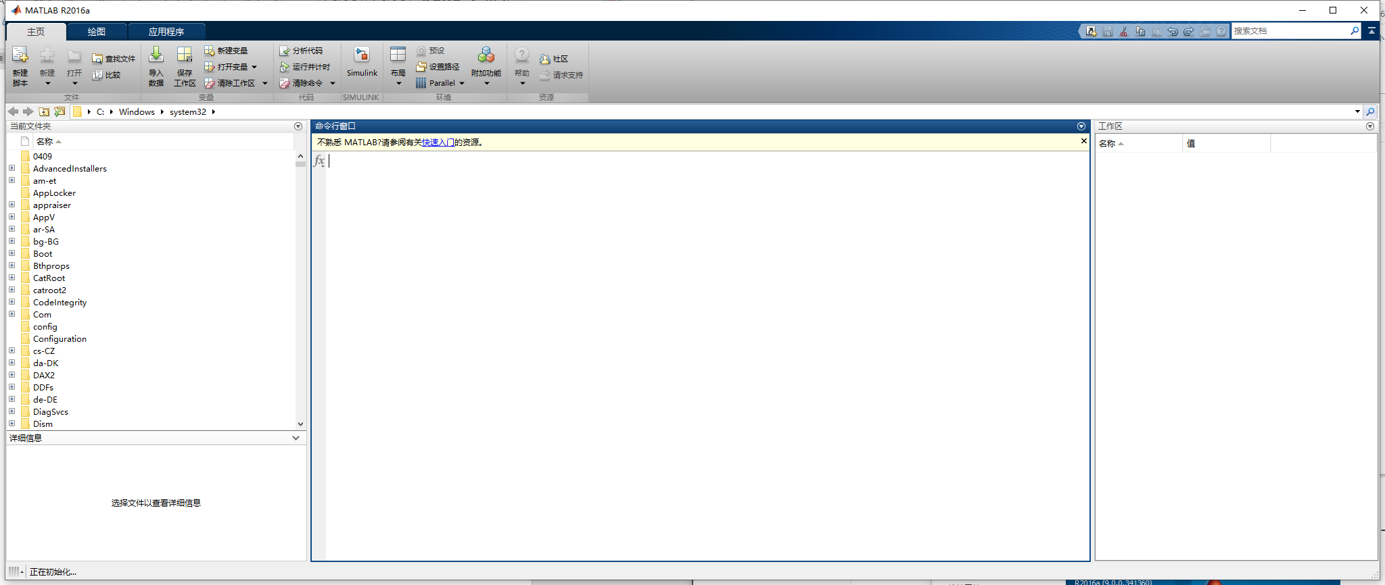Open 预设 preferences
Viewport: 1385px width, 585px height.
(430, 51)
